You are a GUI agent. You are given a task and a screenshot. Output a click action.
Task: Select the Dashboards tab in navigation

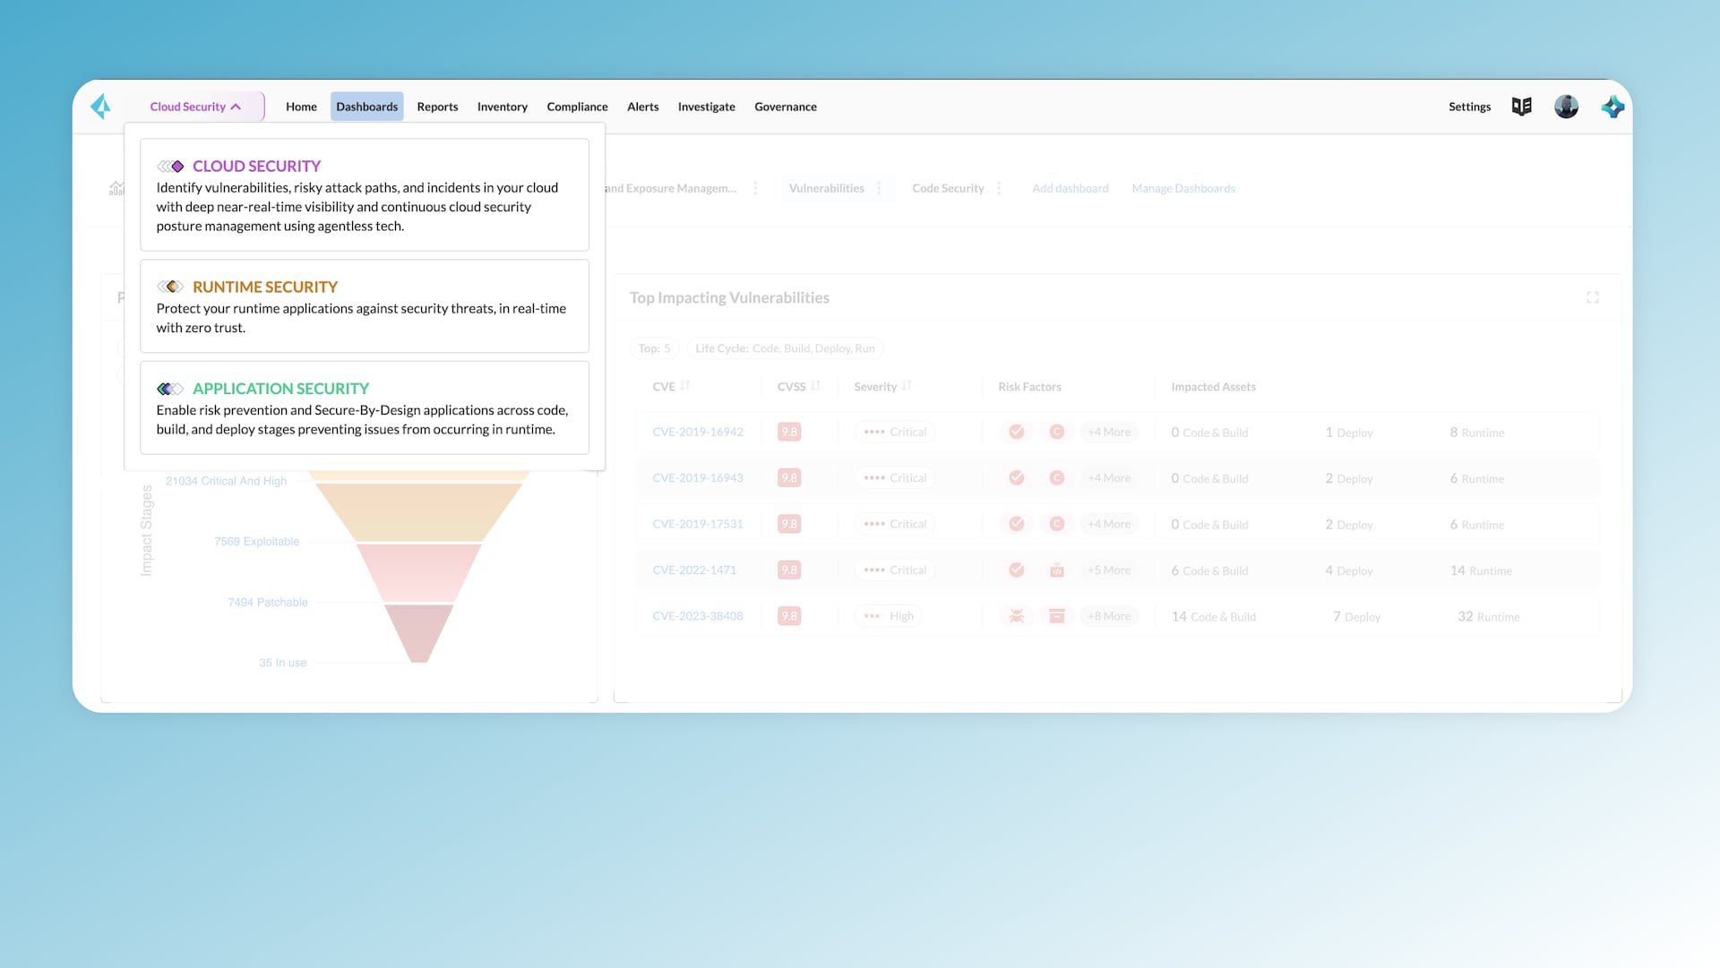click(x=366, y=107)
